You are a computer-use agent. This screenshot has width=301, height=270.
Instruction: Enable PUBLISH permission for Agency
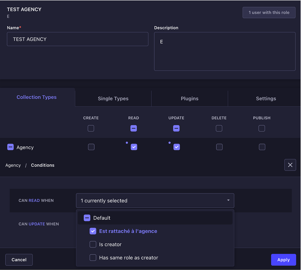(262, 147)
